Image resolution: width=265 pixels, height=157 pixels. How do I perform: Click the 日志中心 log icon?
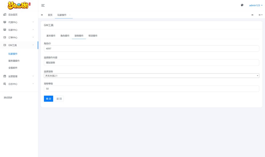(5, 84)
